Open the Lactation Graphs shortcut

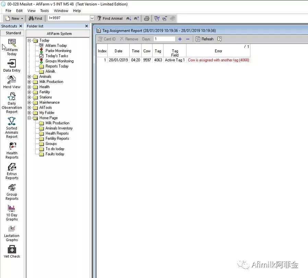point(12,233)
